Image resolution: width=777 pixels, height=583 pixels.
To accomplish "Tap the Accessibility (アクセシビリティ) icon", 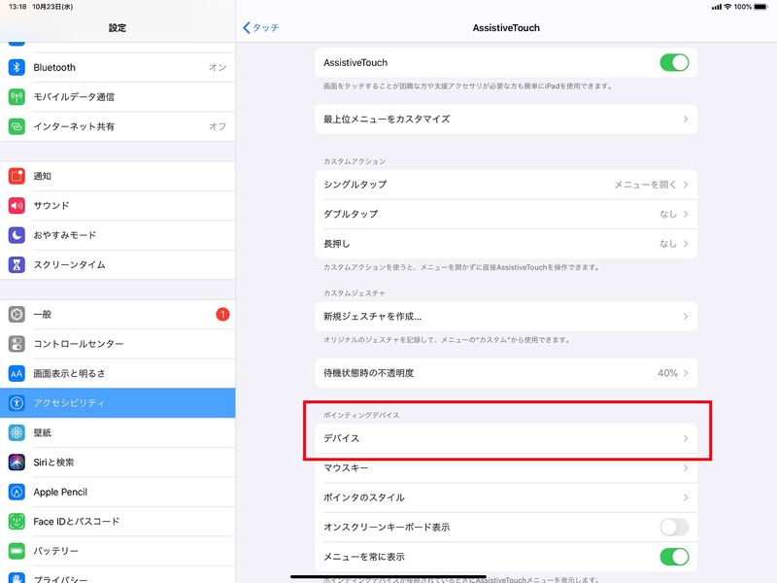I will tap(17, 402).
